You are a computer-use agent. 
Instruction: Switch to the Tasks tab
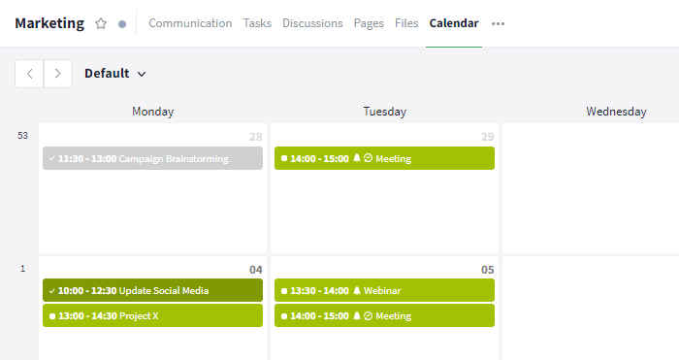[x=257, y=23]
